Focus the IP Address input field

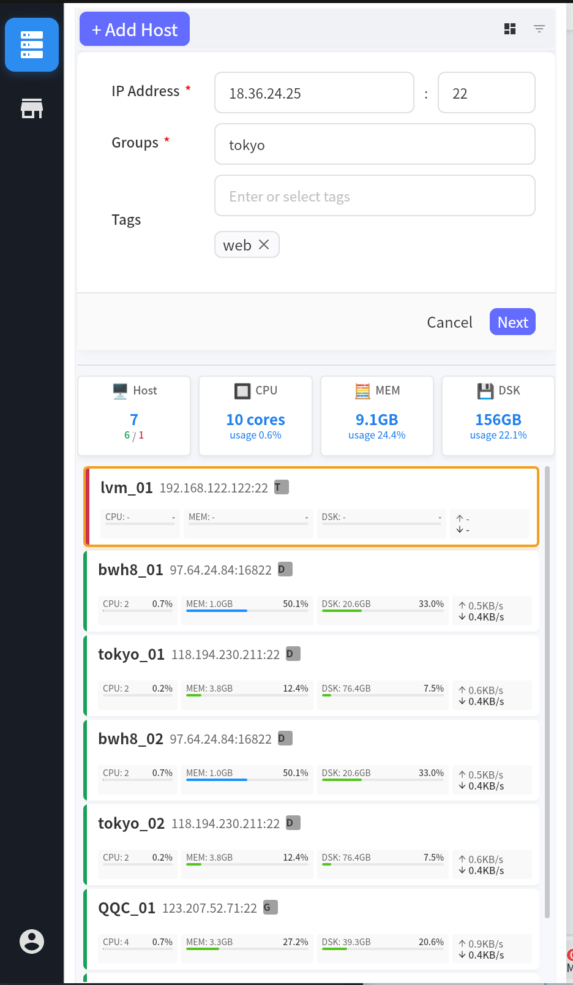pyautogui.click(x=314, y=93)
